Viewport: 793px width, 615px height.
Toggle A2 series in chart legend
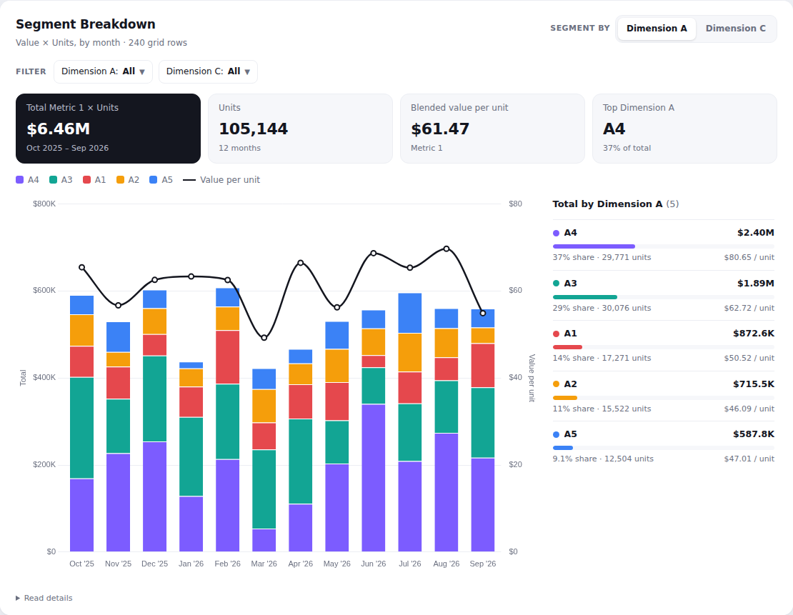pos(127,179)
